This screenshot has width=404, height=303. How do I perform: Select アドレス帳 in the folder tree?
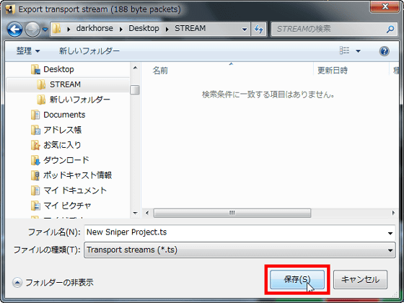pos(62,130)
